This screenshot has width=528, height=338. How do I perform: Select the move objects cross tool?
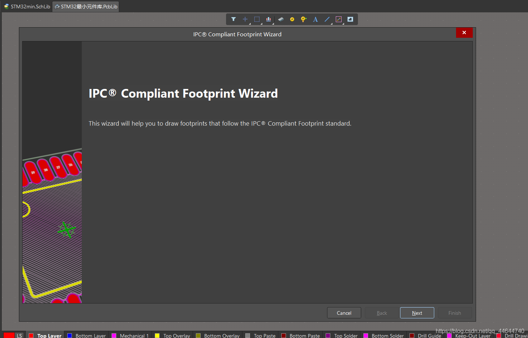pos(245,19)
